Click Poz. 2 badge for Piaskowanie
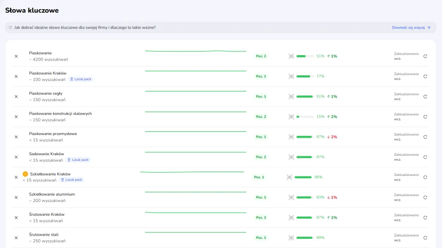Viewport: 442px width, 248px height. 261,56
